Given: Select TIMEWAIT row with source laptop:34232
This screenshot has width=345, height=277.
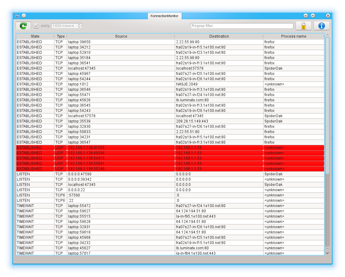Looking at the screenshot, I should pos(170,243).
